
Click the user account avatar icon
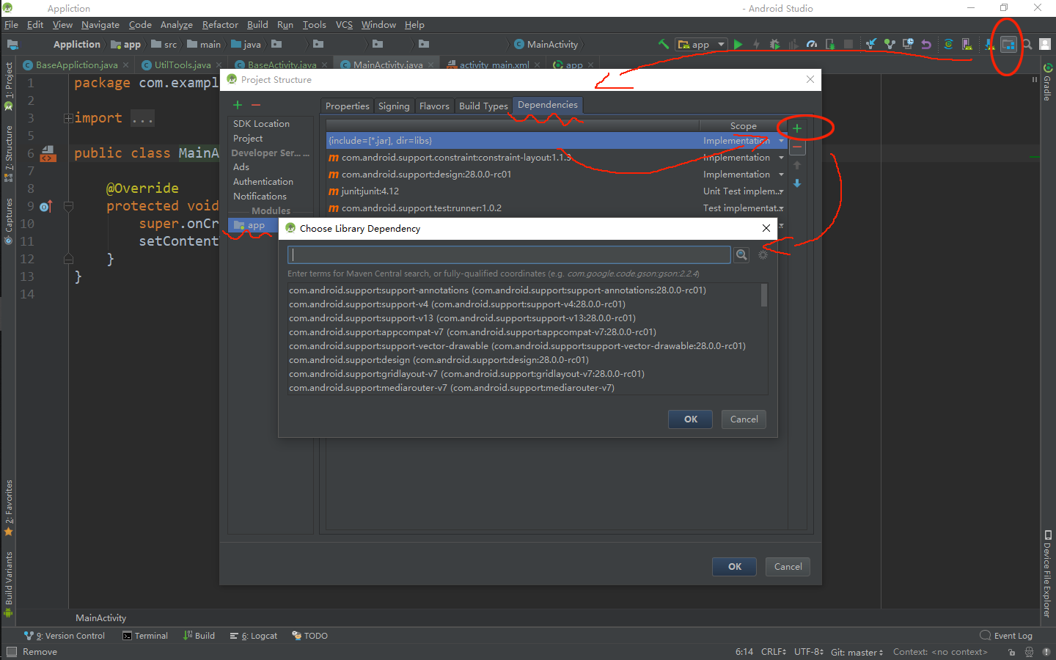pyautogui.click(x=1046, y=44)
